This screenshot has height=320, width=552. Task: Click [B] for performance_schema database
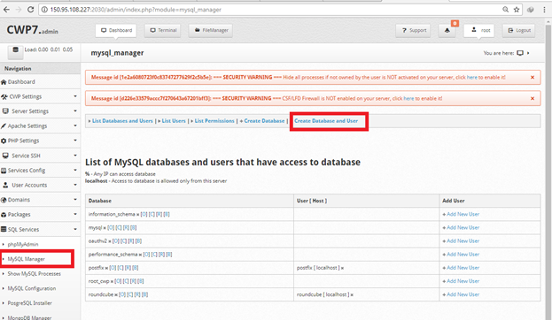tap(169, 255)
